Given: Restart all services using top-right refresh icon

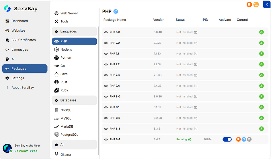Looking at the screenshot, I should tap(256, 4).
